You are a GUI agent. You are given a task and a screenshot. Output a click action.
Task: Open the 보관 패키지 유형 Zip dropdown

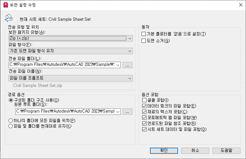(x=70, y=38)
